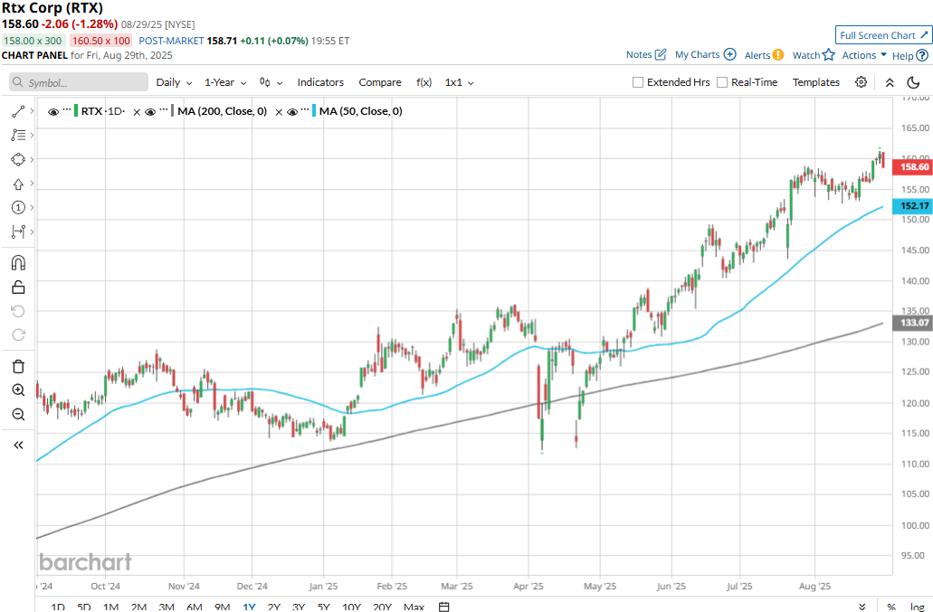Image resolution: width=933 pixels, height=612 pixels.
Task: Expand the measure tool options
Action: (32, 231)
